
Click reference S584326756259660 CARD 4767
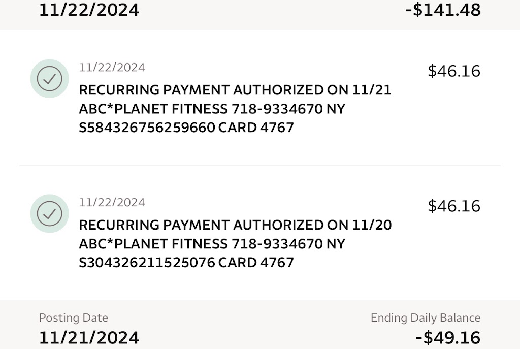tap(186, 128)
